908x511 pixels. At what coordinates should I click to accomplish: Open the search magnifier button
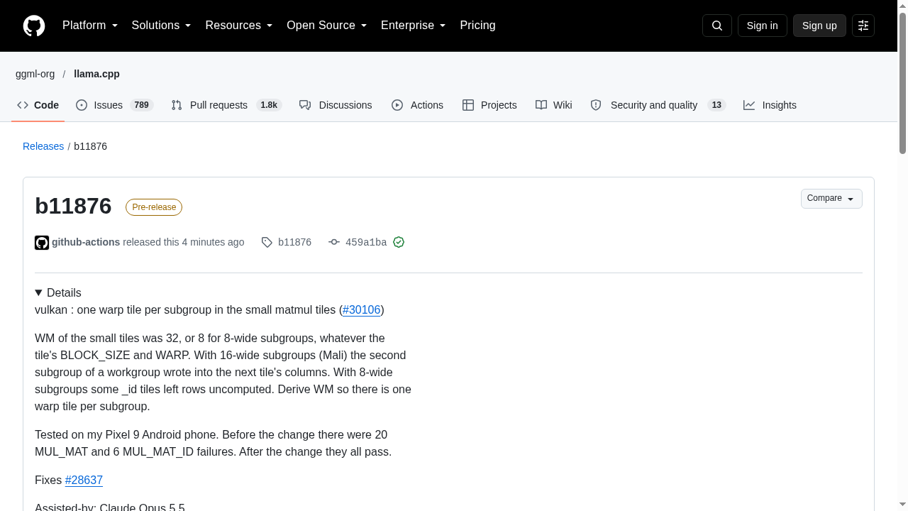[717, 26]
